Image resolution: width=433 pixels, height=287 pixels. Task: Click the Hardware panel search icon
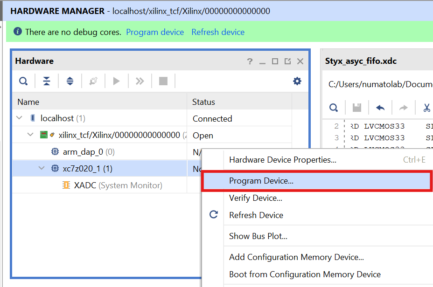tap(23, 82)
